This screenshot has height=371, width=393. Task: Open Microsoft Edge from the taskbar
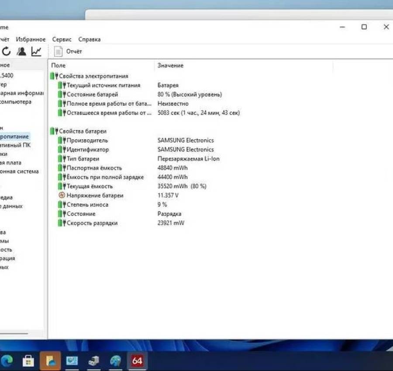(7, 361)
